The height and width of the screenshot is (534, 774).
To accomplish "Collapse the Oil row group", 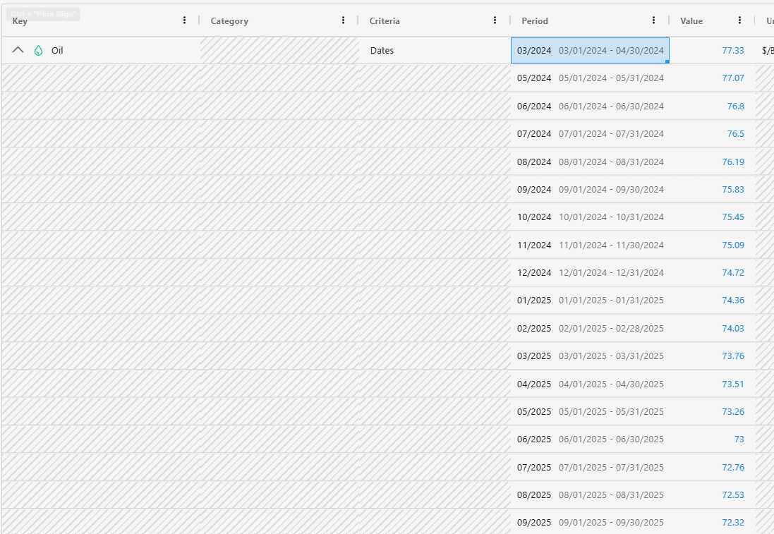I will pos(19,51).
